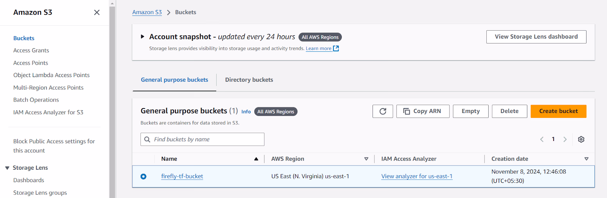Click the US East (N. Virginia) us-east-1 cell
Image resolution: width=607 pixels, height=198 pixels.
click(x=310, y=176)
